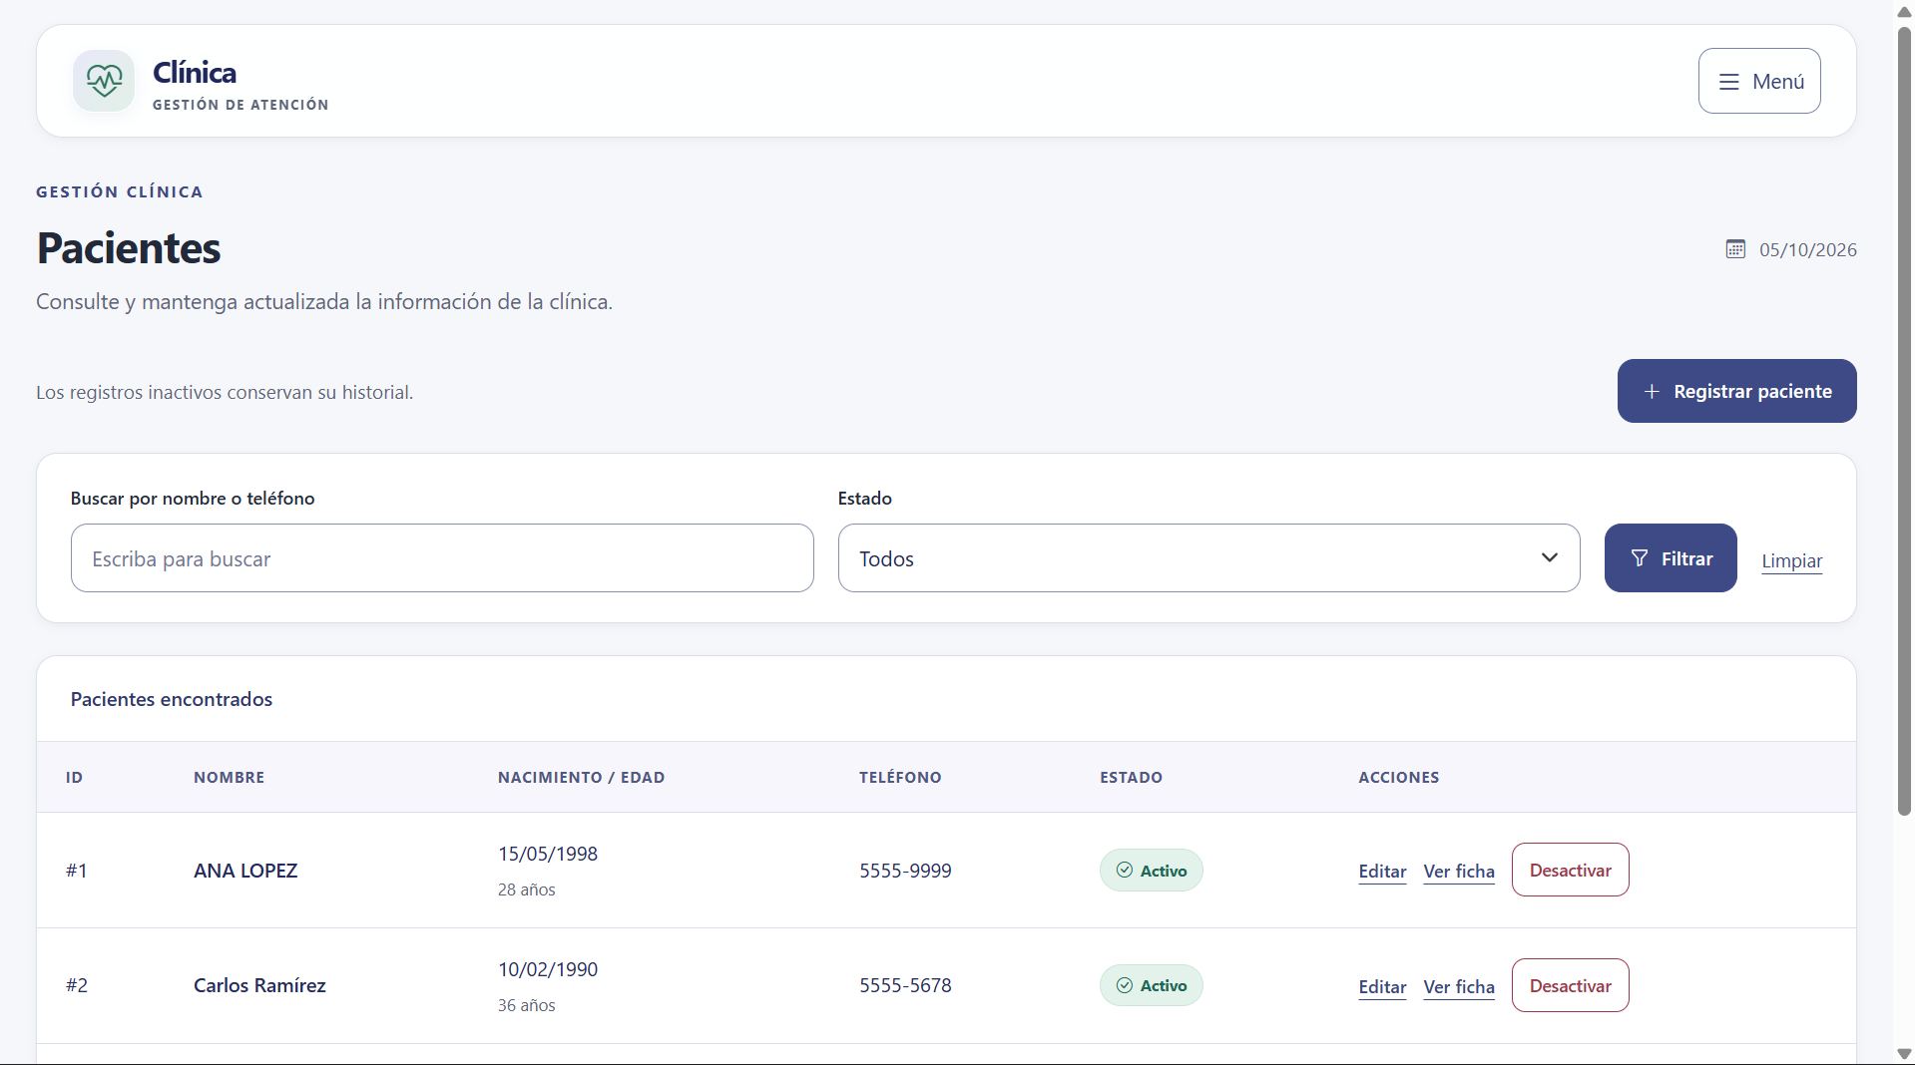Click the NACIMIENTO / EDAD column header
The width and height of the screenshot is (1915, 1065).
tap(581, 778)
